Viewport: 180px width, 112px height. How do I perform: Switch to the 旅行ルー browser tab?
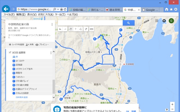(x=95, y=10)
